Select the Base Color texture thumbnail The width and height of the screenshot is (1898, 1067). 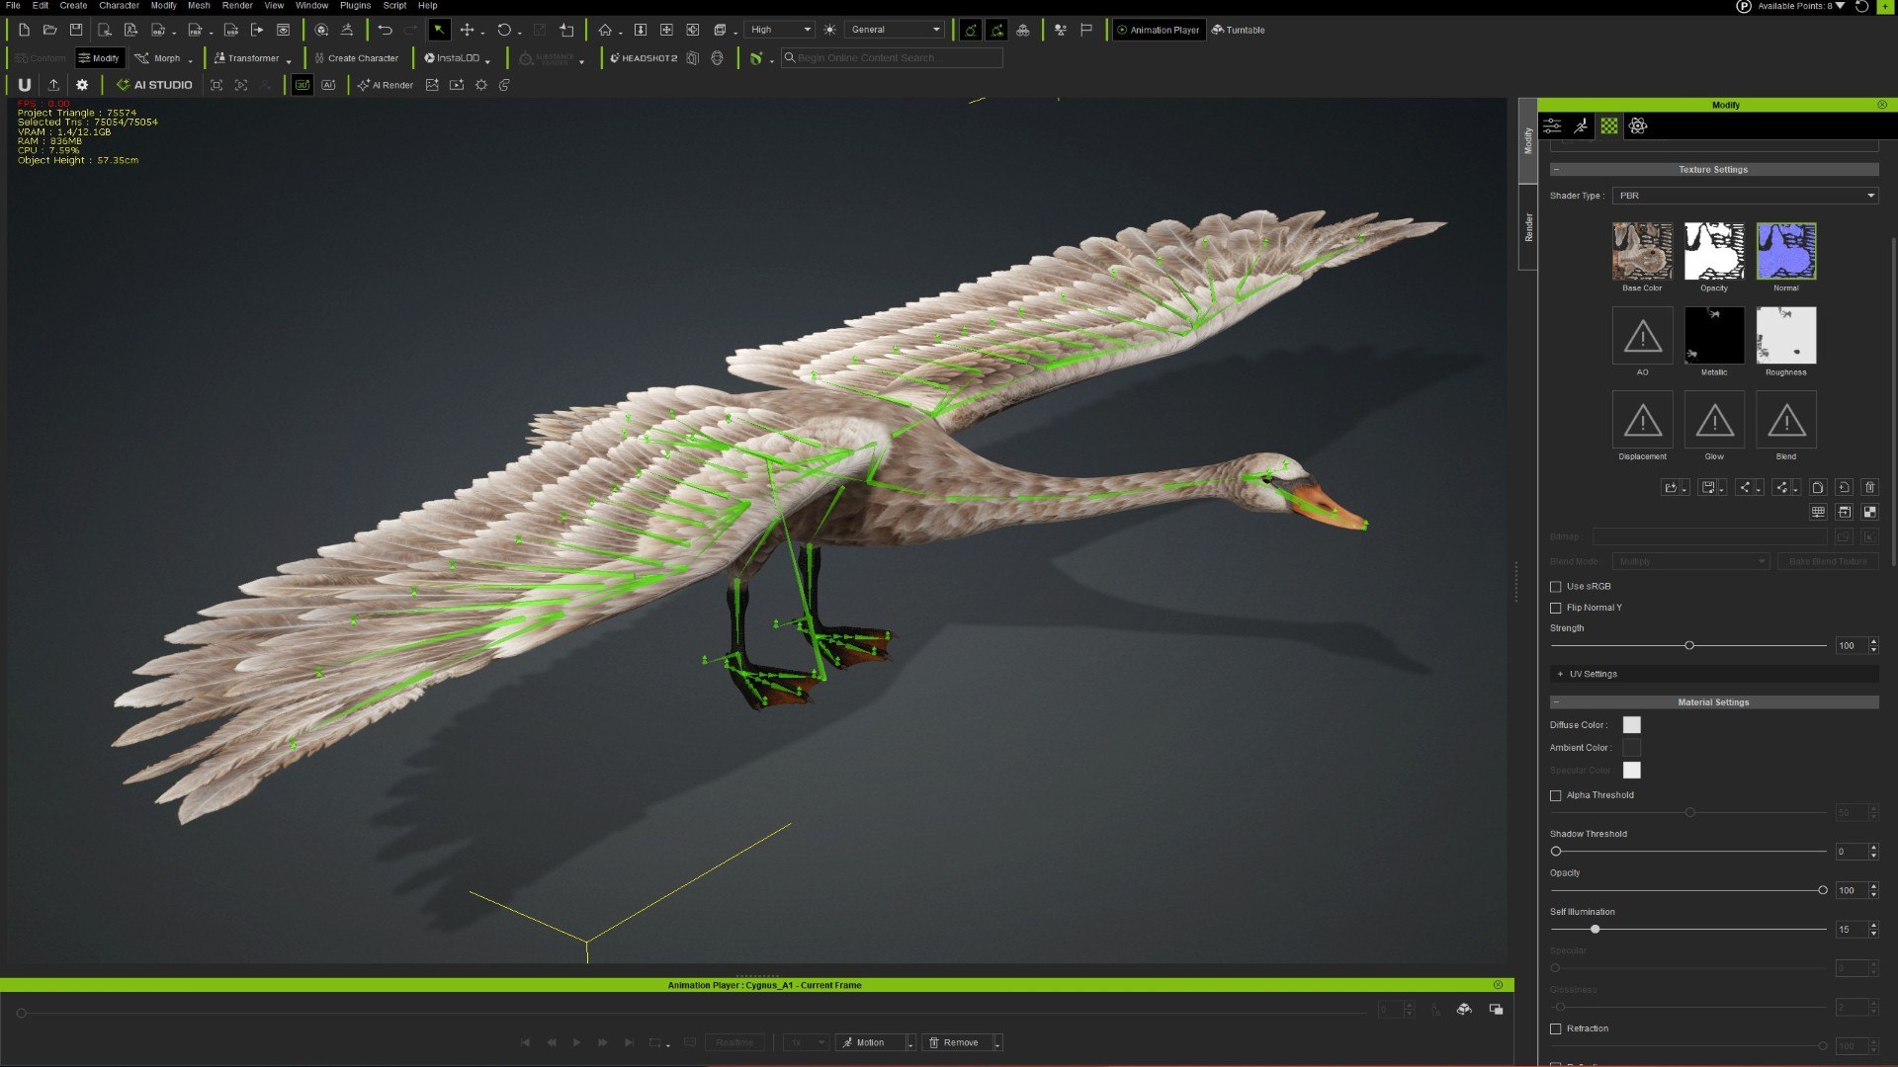(x=1642, y=251)
